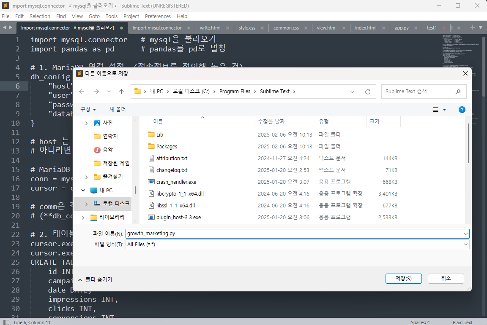Open the Goto menu in Sublime Text

(x=94, y=16)
